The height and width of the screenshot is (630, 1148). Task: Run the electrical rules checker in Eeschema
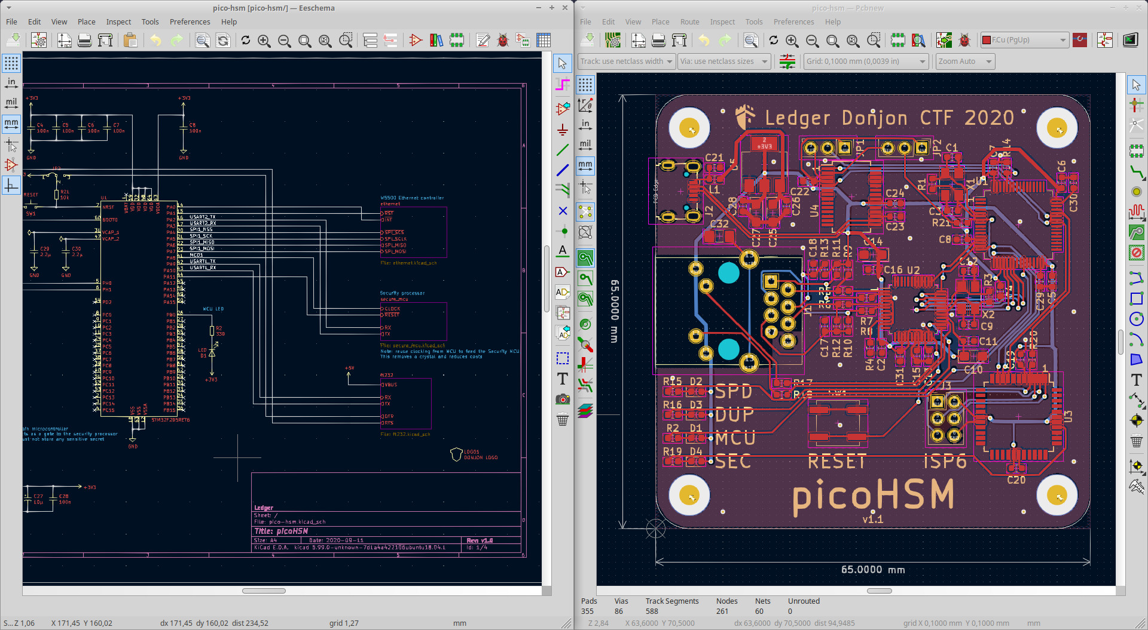coord(503,41)
